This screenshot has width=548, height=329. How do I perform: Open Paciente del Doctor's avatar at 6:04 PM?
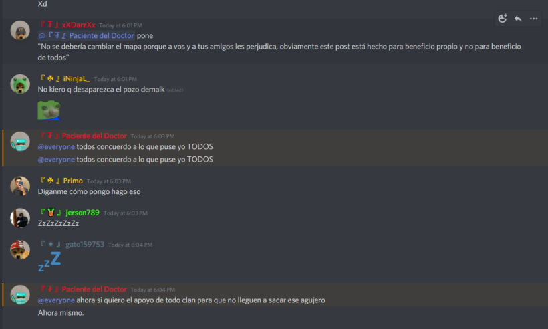coord(20,294)
